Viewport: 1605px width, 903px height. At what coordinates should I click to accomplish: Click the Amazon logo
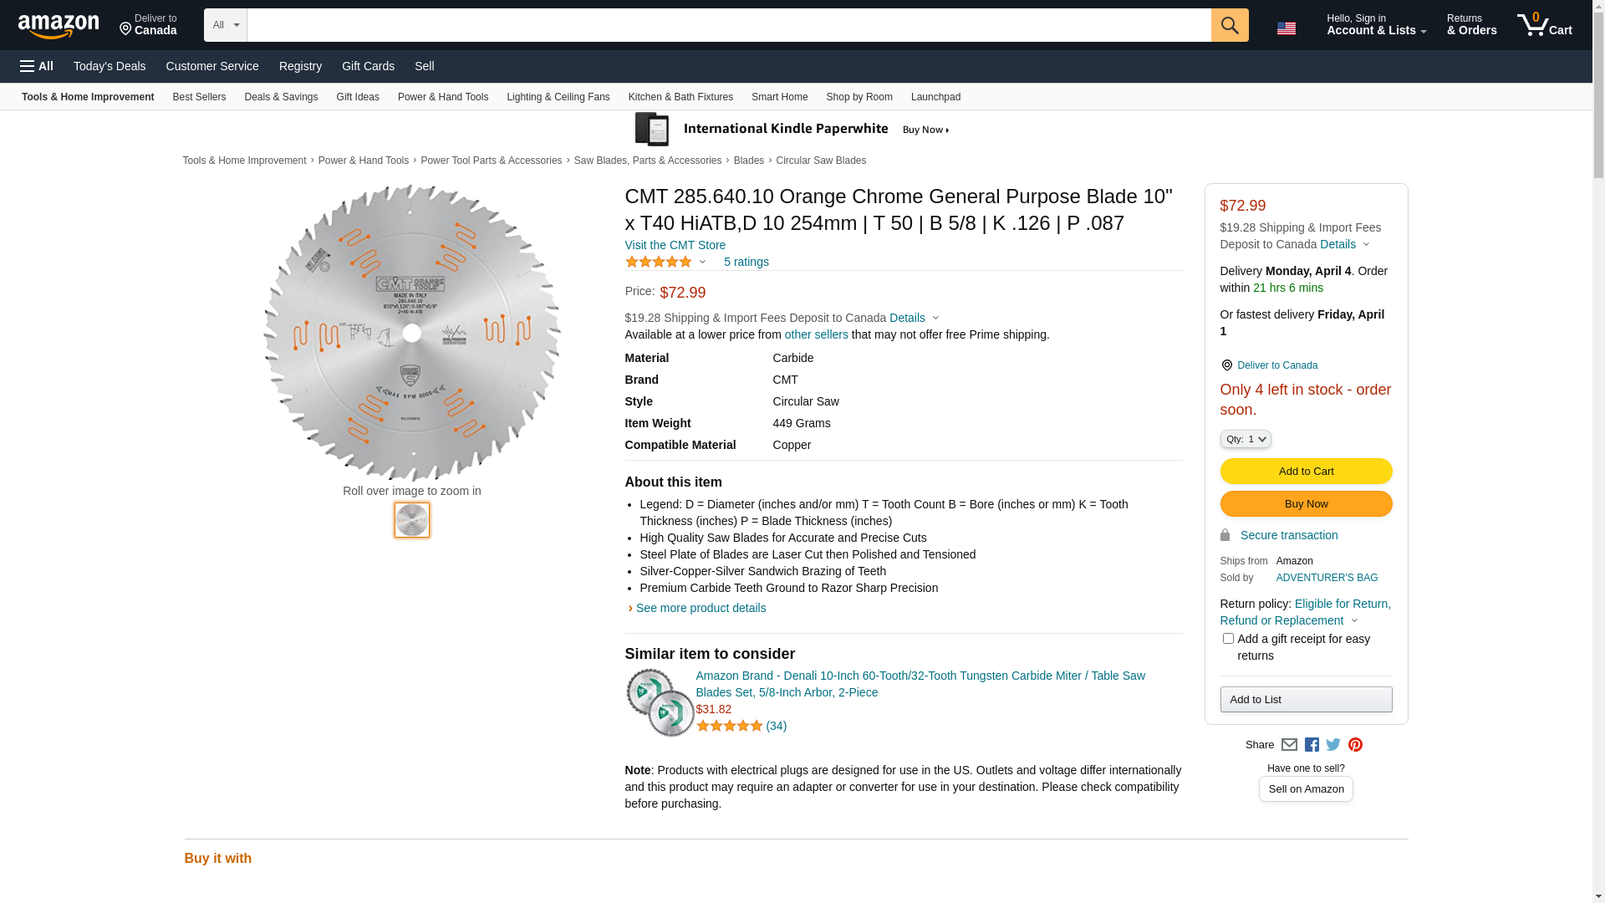(59, 27)
